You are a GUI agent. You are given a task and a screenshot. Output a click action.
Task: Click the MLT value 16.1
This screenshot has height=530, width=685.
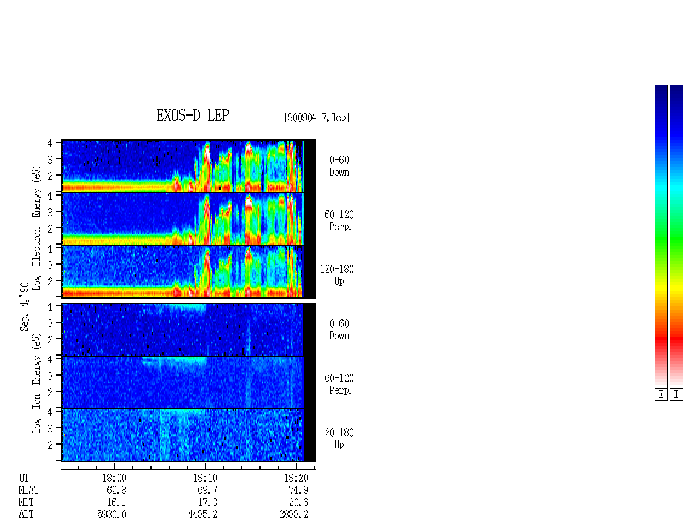116,503
